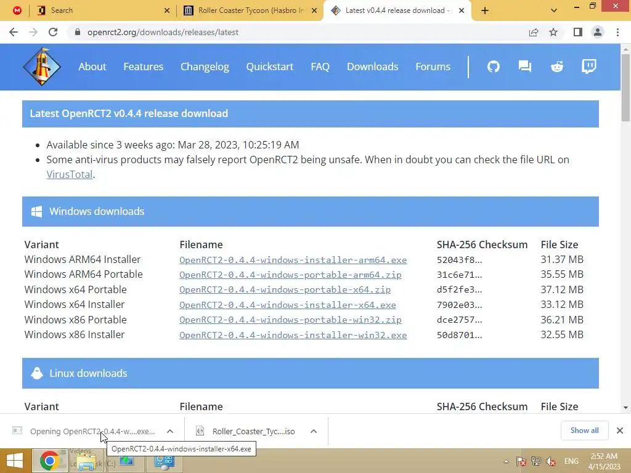Open the FAQ menu item
Viewport: 631px width, 473px height.
(320, 67)
